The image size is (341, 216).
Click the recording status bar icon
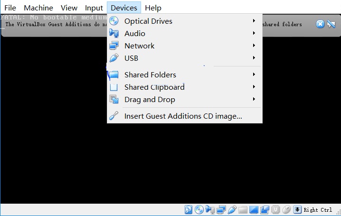[265, 210]
